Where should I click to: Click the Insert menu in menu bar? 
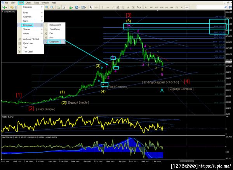pyautogui.click(x=21, y=3)
